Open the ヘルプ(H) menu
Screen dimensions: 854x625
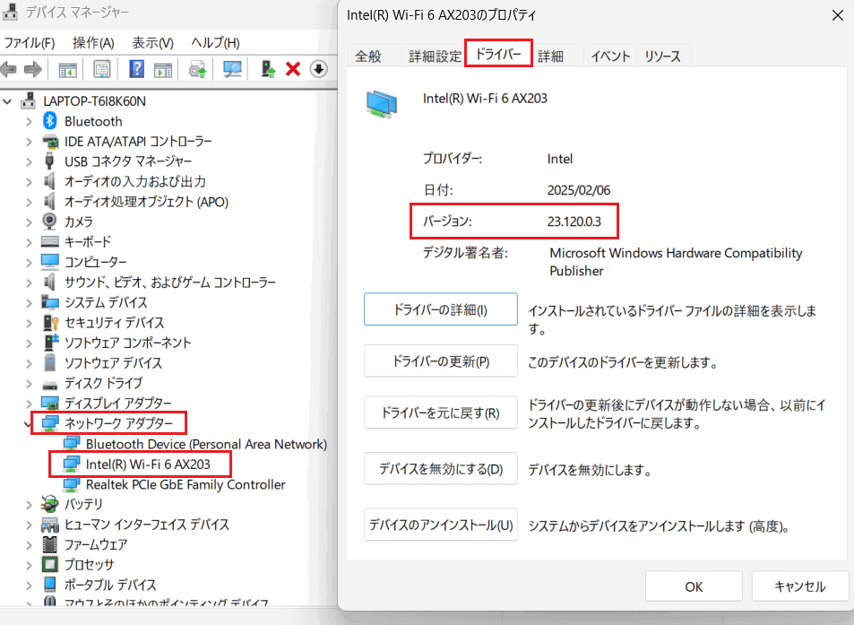pyautogui.click(x=216, y=43)
